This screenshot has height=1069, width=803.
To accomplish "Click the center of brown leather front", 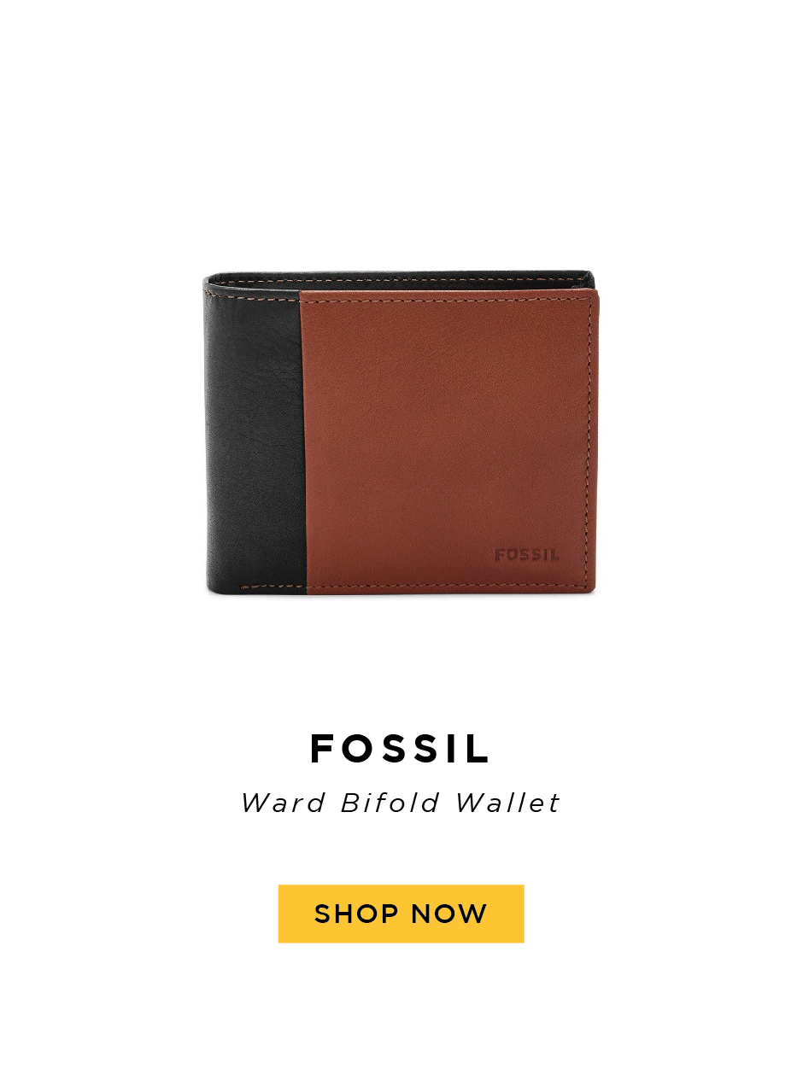I will 448,440.
